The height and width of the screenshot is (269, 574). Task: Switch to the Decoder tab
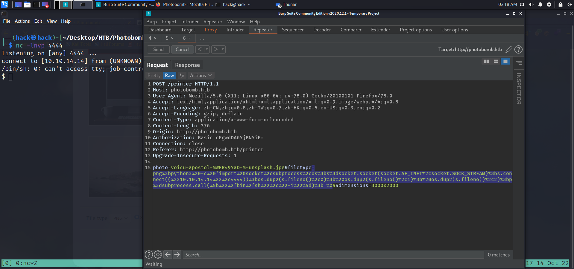pyautogui.click(x=322, y=30)
